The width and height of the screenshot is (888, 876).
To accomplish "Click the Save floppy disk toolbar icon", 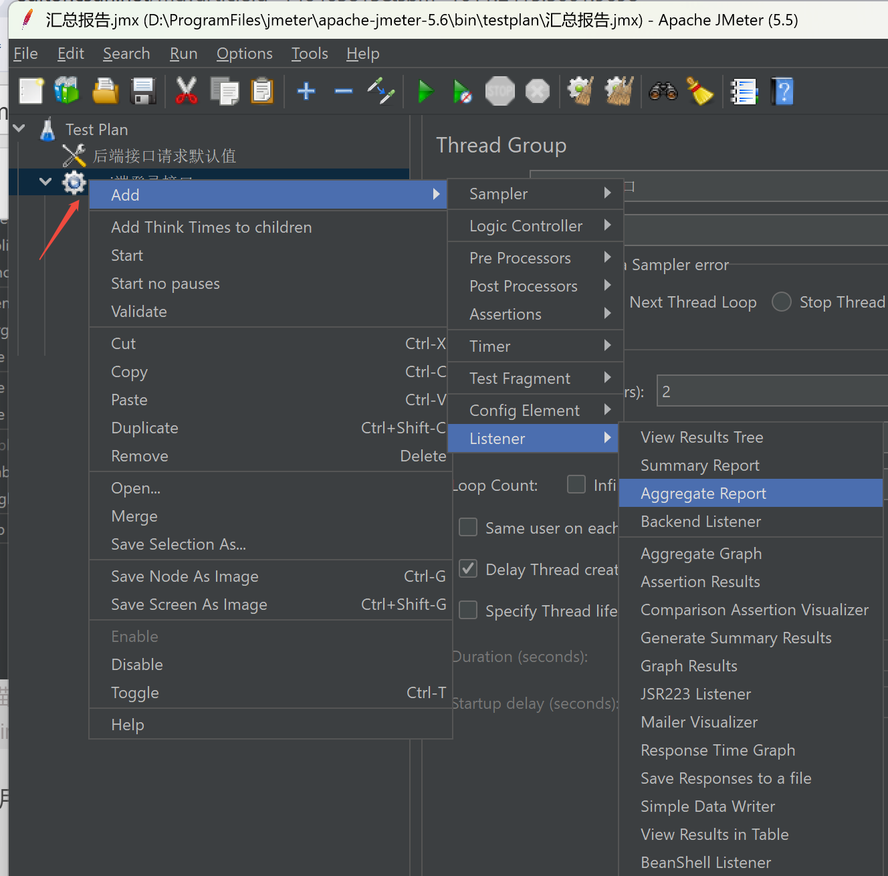I will pos(143,91).
